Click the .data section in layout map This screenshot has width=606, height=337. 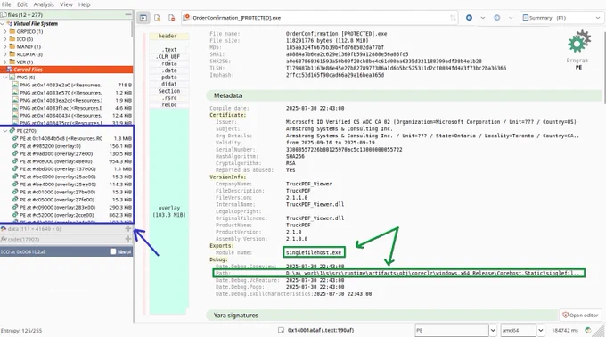click(x=169, y=70)
